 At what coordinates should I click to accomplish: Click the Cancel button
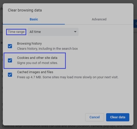[x=95, y=117]
